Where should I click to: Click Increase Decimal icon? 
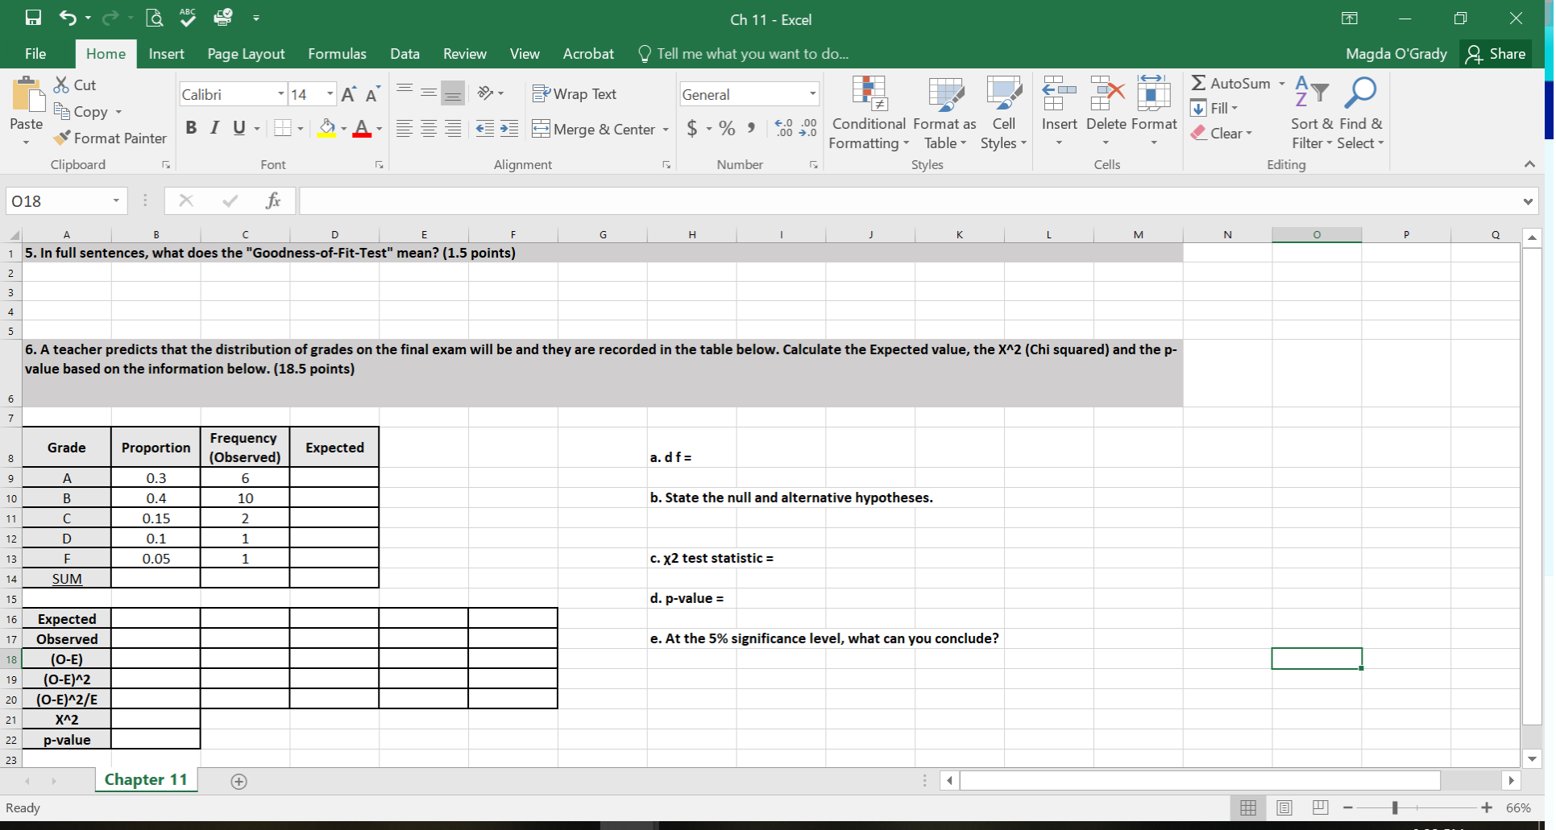(x=783, y=128)
